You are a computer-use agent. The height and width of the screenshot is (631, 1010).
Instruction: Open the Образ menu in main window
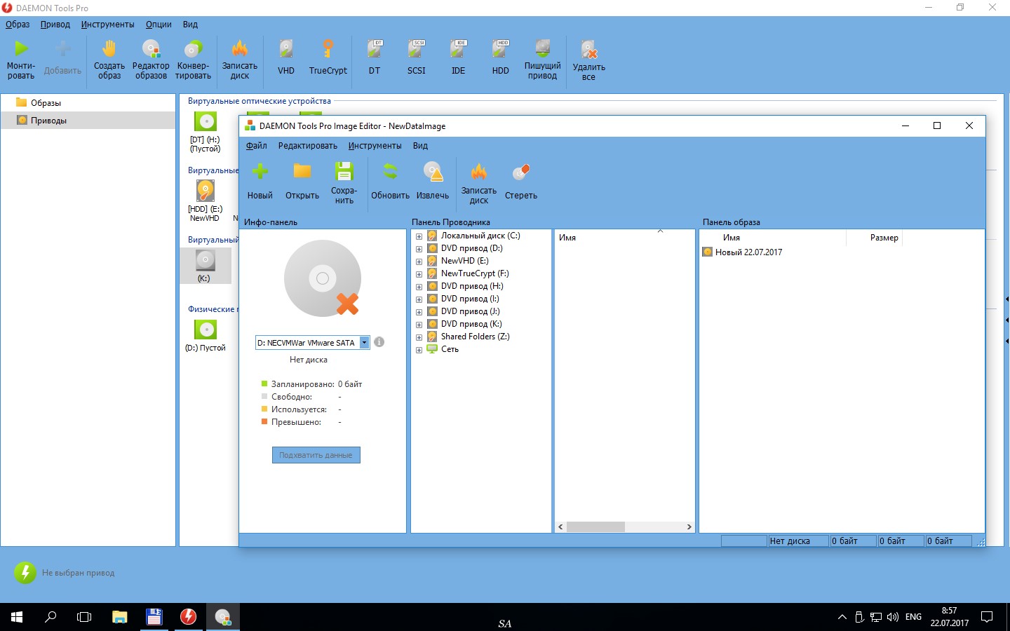click(18, 24)
